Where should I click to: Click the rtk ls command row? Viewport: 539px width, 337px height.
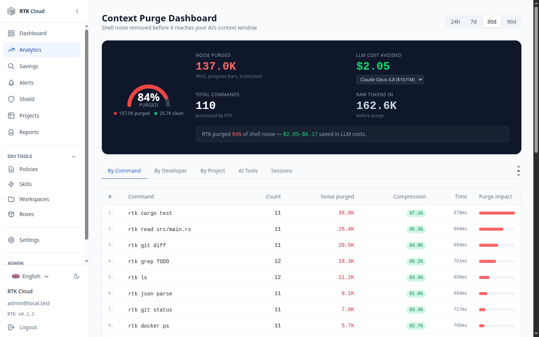coord(311,277)
